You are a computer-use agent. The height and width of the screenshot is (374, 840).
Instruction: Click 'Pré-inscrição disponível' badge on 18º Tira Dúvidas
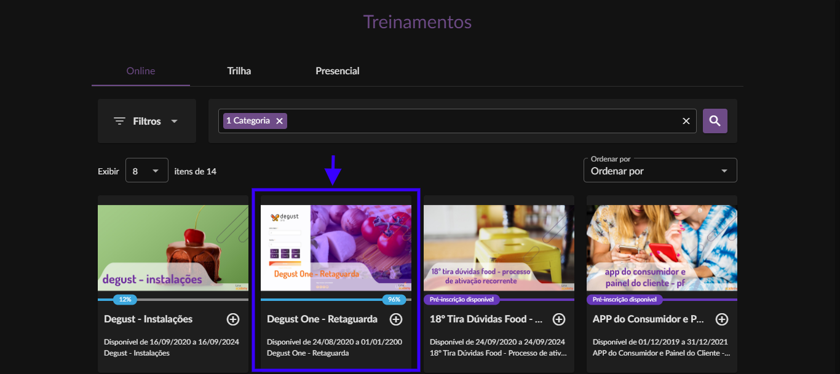point(462,300)
